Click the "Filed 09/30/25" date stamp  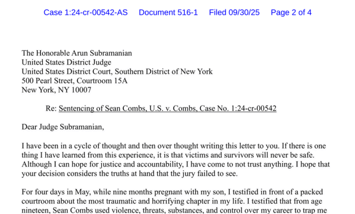click(x=234, y=12)
